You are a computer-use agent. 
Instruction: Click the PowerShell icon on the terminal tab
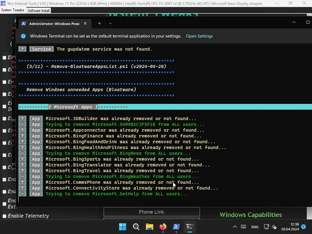pos(24,23)
